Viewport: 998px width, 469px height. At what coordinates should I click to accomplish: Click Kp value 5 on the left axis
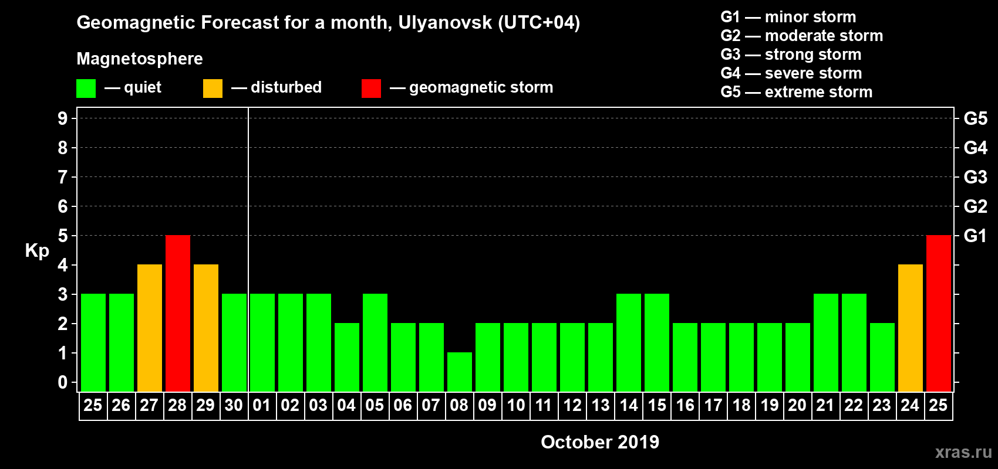point(63,236)
